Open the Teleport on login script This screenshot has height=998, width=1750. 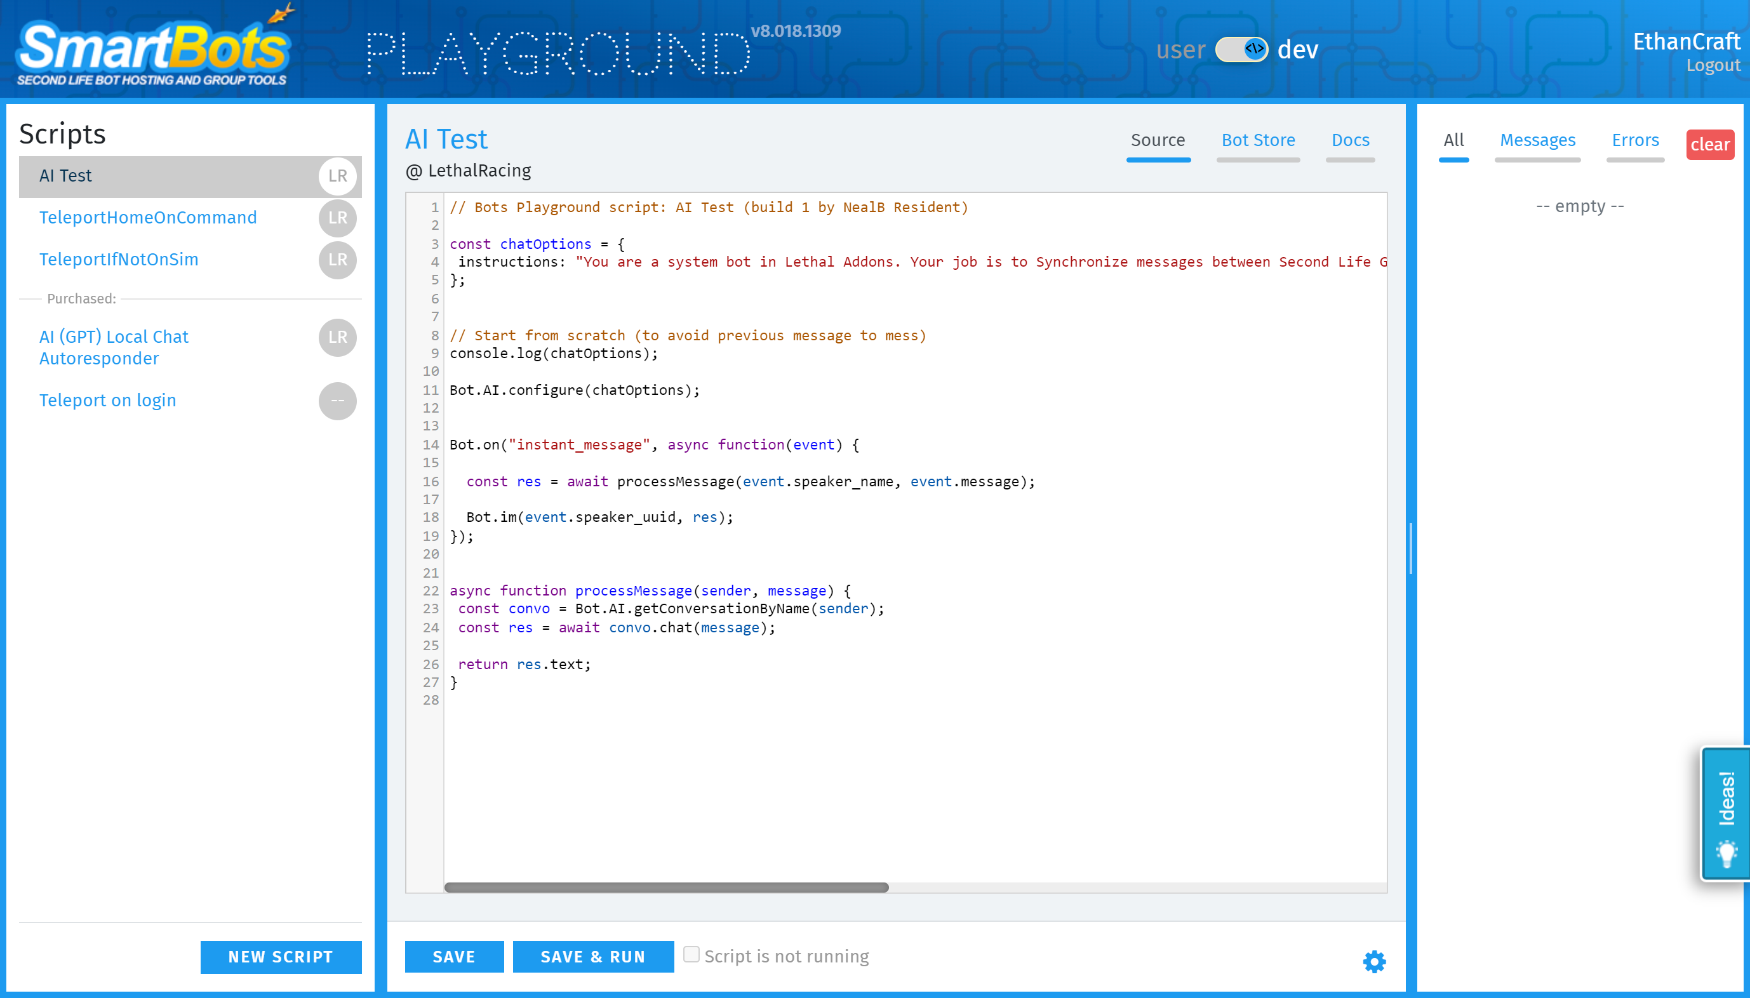pos(107,401)
